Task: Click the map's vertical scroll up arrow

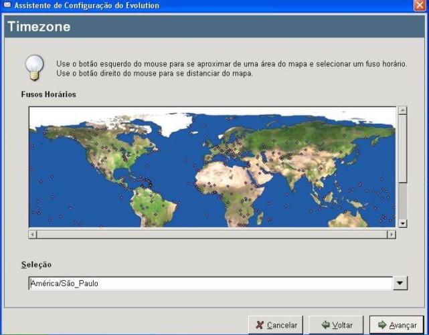Action: 402,110
